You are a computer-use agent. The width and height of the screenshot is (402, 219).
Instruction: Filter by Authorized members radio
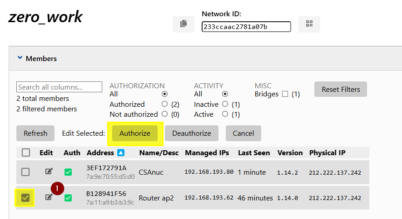164,104
